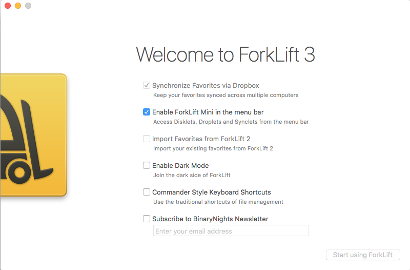Focus the email address input field

click(231, 231)
